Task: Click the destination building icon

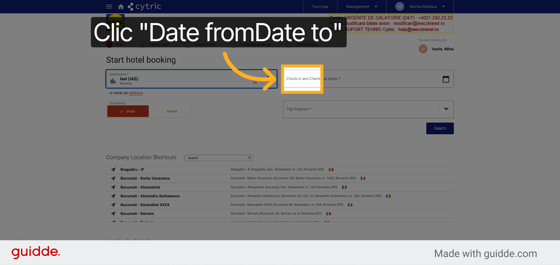Action: pyautogui.click(x=113, y=81)
